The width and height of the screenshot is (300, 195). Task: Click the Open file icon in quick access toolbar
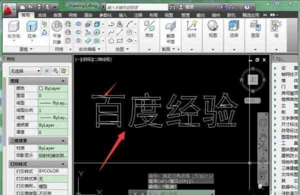pyautogui.click(x=30, y=7)
